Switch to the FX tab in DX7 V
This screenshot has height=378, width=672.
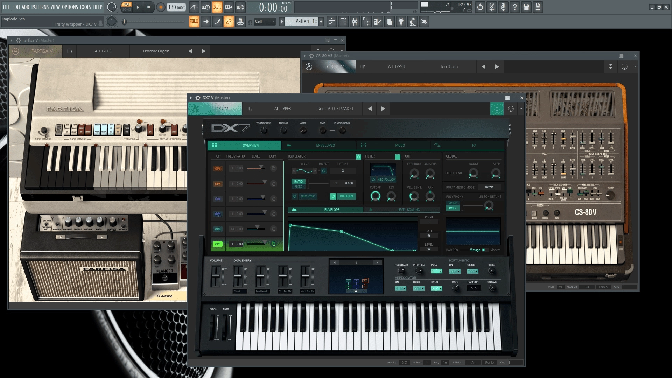point(468,145)
